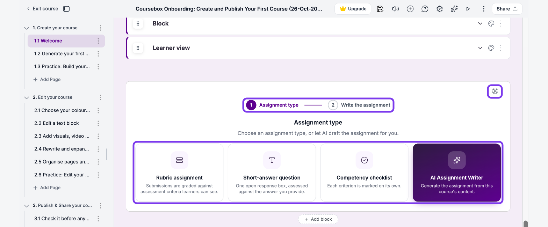Choose the Short-answer question card
The image size is (548, 227).
[272, 173]
